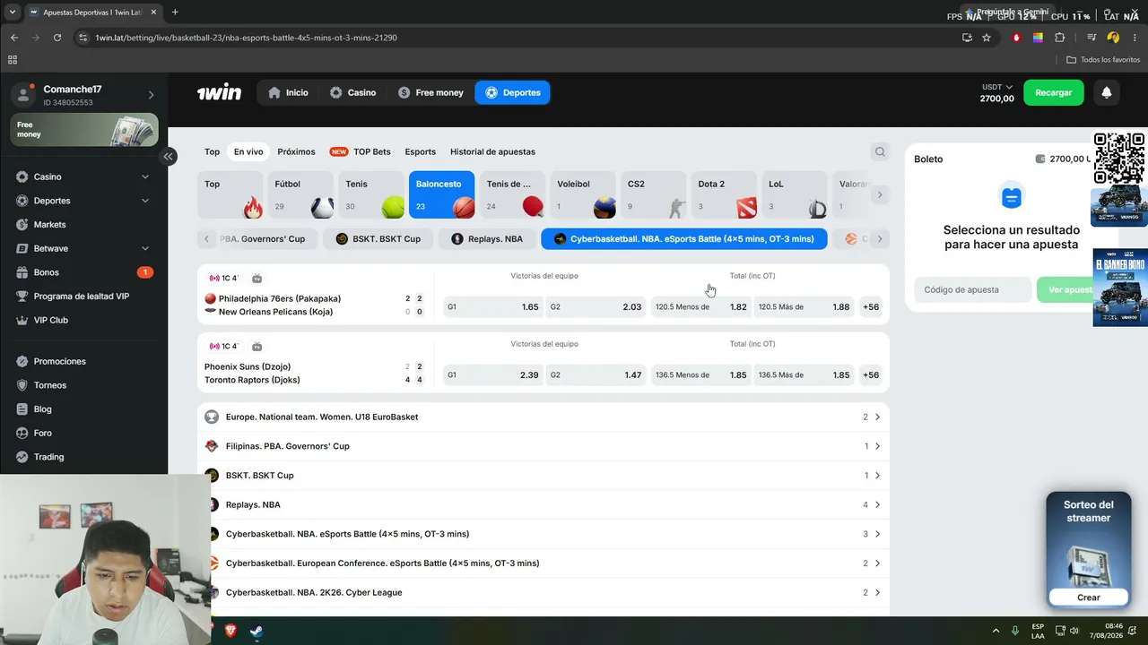The width and height of the screenshot is (1148, 645).
Task: Show previous league chips with the left arrow
Action: pyautogui.click(x=206, y=238)
